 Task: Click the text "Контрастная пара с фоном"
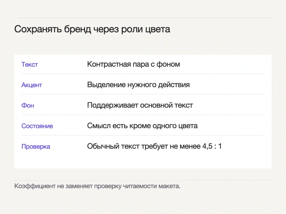click(x=134, y=64)
